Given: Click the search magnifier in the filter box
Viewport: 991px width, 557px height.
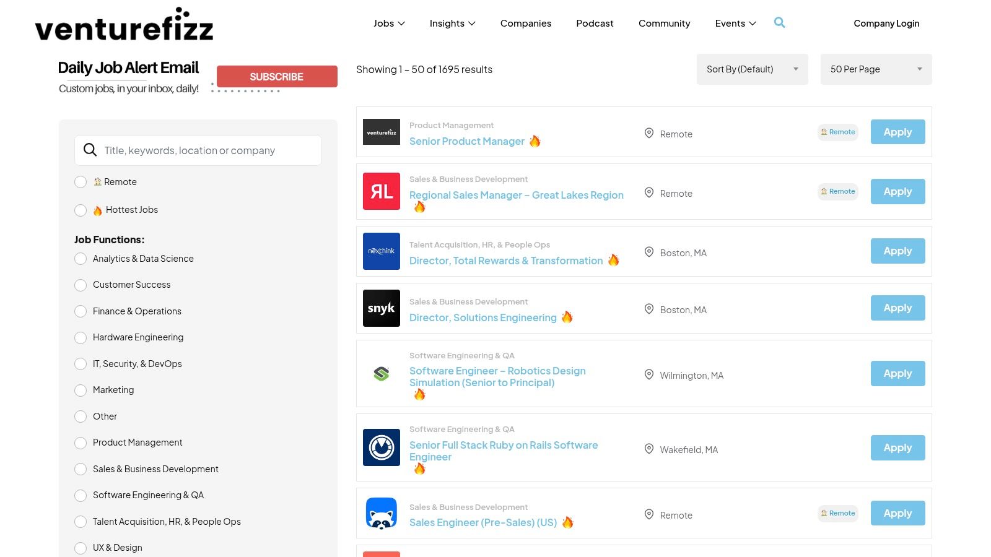Looking at the screenshot, I should 90,150.
